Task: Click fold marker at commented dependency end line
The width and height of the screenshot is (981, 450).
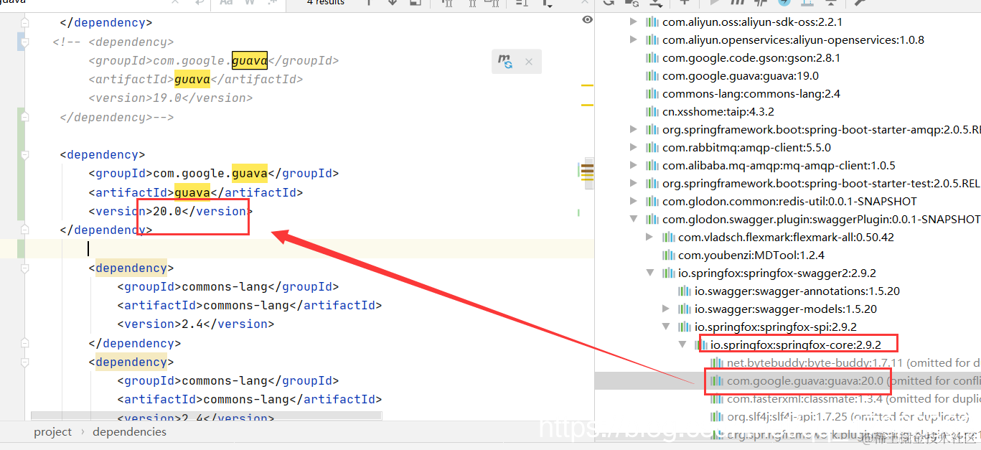Action: pyautogui.click(x=25, y=118)
